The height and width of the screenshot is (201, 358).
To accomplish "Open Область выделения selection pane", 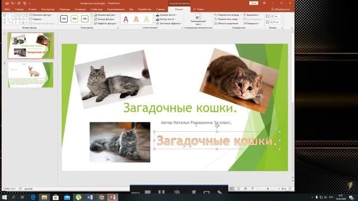I will [226, 23].
